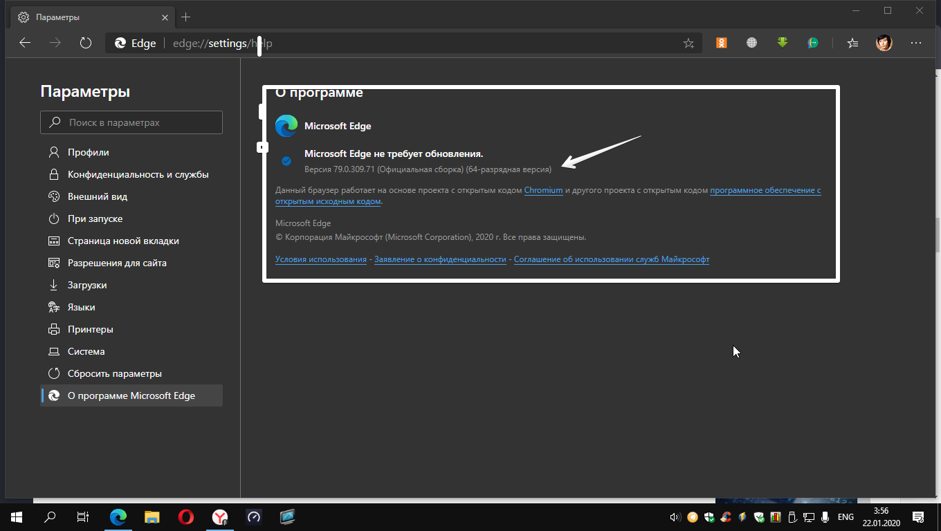The image size is (941, 531).
Task: Open the clock showing 3:56 22.01.2020
Action: tap(881, 516)
